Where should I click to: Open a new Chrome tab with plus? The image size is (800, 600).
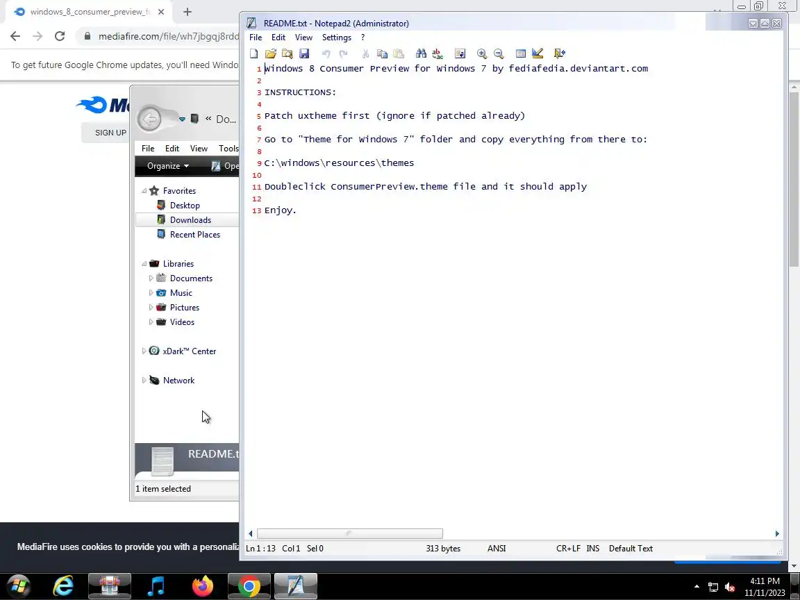(x=187, y=12)
